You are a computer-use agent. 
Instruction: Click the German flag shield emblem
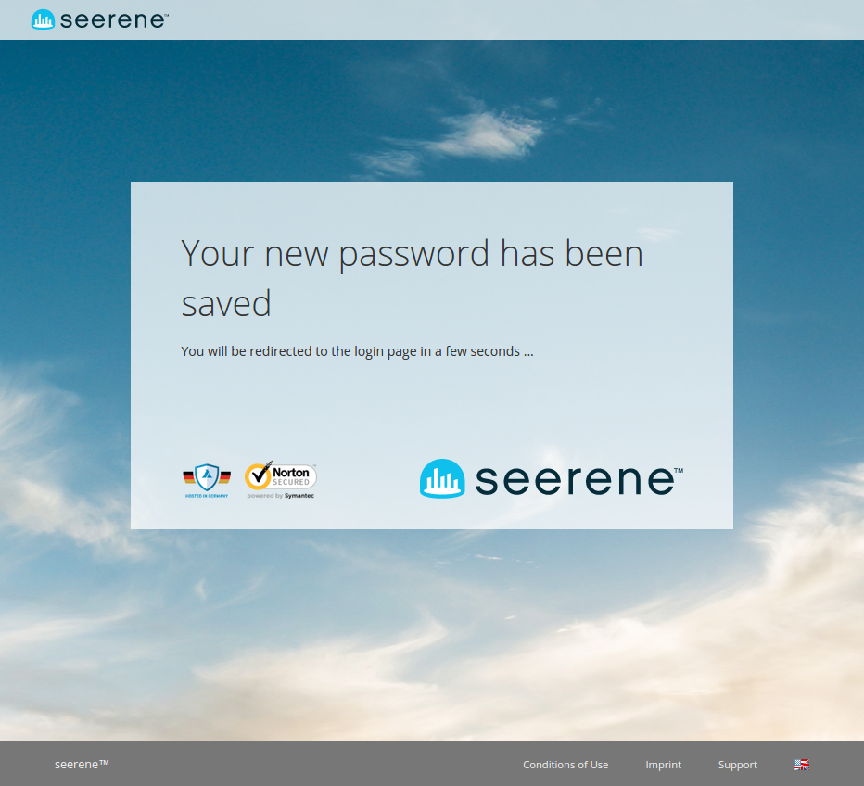[207, 476]
